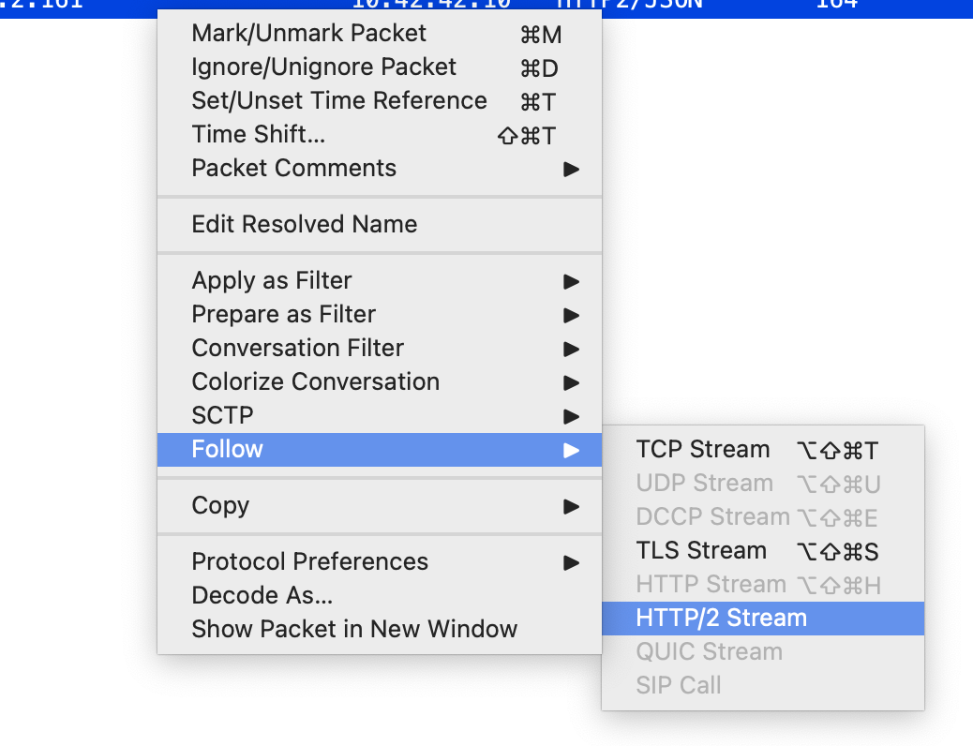The width and height of the screenshot is (973, 746).
Task: Open the Decode As dialog
Action: [x=262, y=596]
